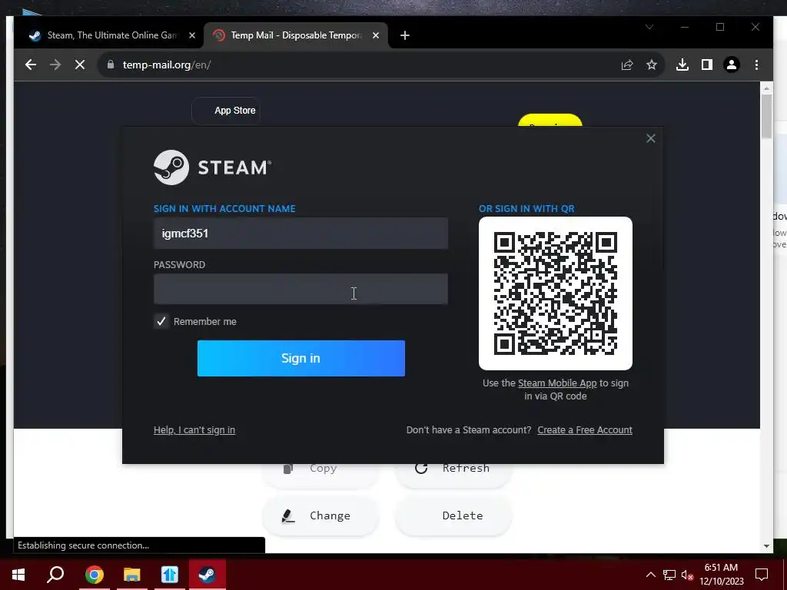Open File Explorer from the taskbar
Screen dimensions: 787x590
(131, 575)
